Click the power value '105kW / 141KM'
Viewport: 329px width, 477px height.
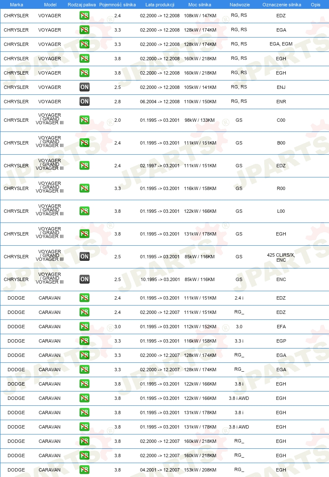pos(200,87)
